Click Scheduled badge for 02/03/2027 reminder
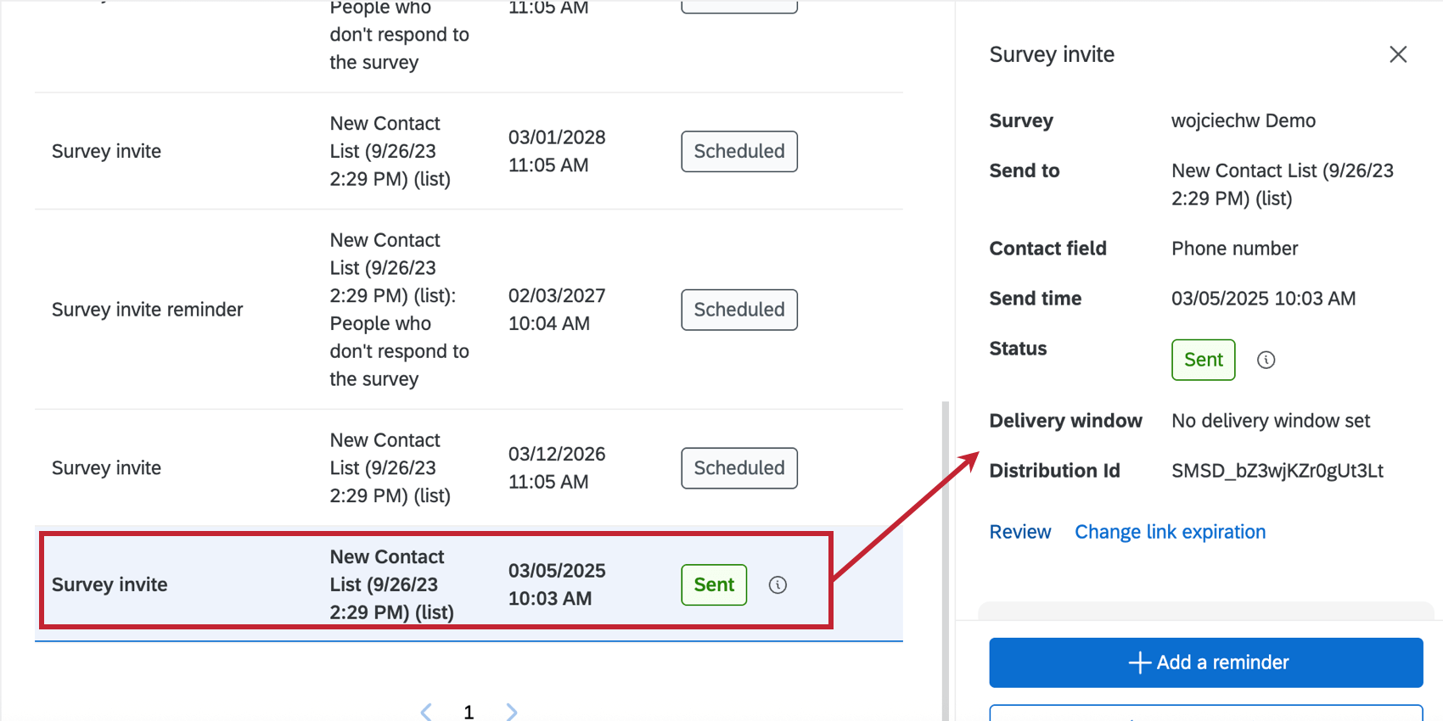Image resolution: width=1443 pixels, height=721 pixels. [x=738, y=310]
